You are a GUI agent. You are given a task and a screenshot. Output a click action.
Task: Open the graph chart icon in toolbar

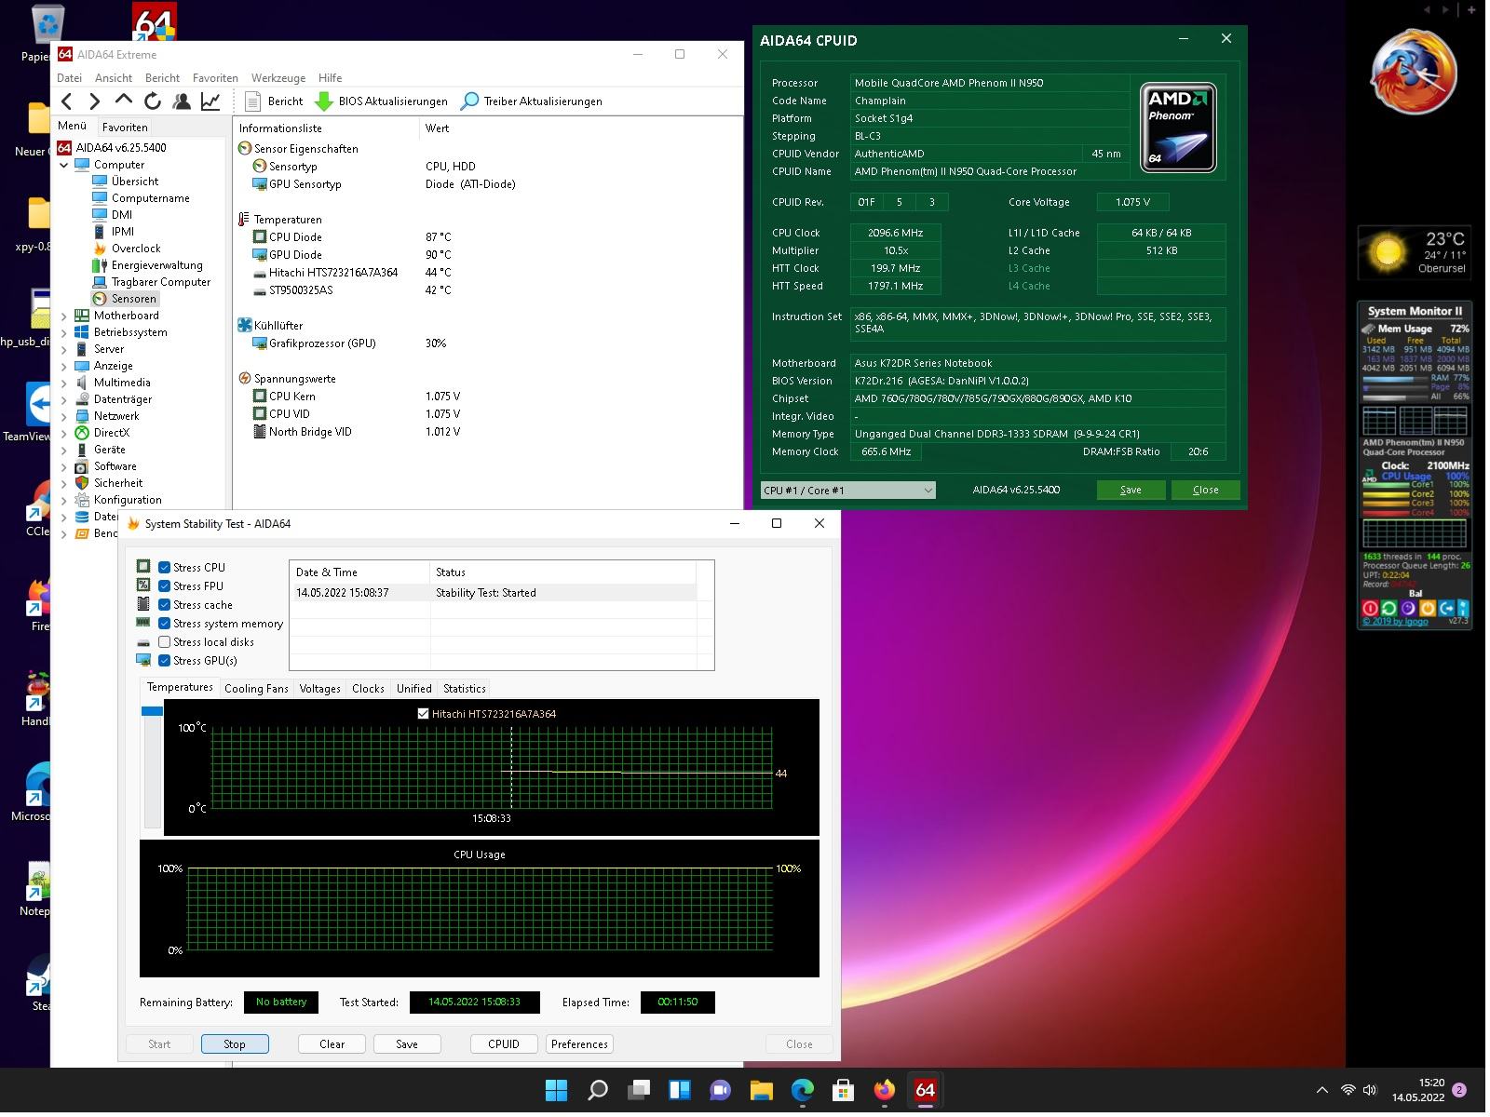(x=210, y=101)
